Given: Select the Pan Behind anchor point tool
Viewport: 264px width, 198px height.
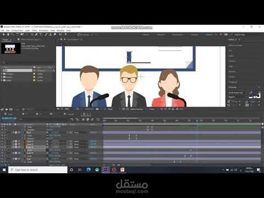Looking at the screenshot, I should click(x=27, y=35).
